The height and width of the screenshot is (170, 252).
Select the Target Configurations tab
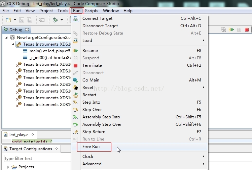tap(31, 149)
